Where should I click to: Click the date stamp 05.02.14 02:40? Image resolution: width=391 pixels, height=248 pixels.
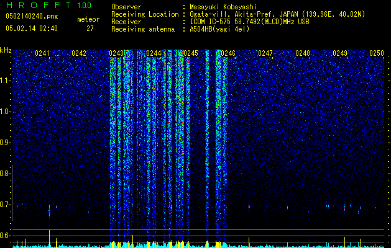tap(32, 29)
